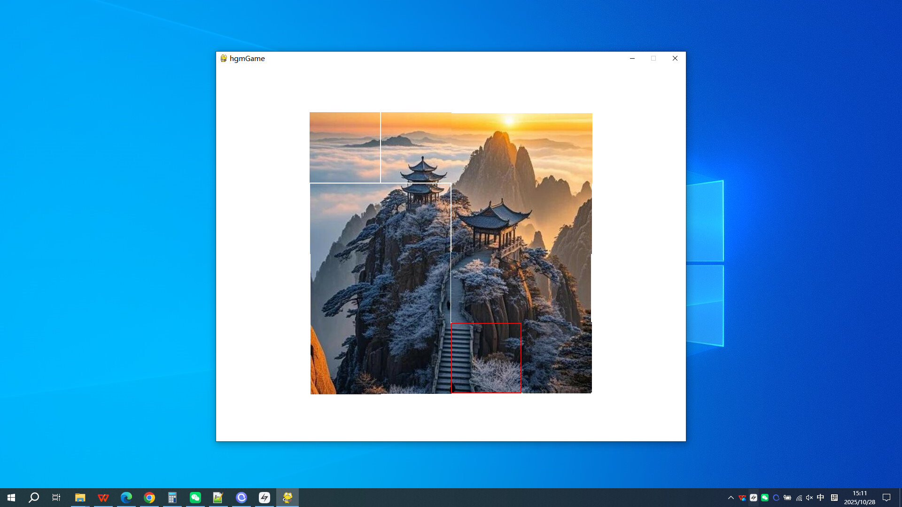Viewport: 902px width, 507px height.
Task: Click the battery status indicator
Action: [x=787, y=497]
